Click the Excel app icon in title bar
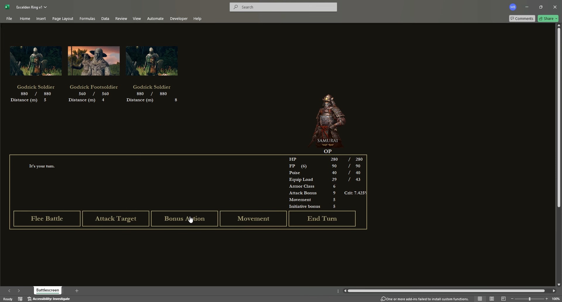This screenshot has width=562, height=302. (x=7, y=7)
